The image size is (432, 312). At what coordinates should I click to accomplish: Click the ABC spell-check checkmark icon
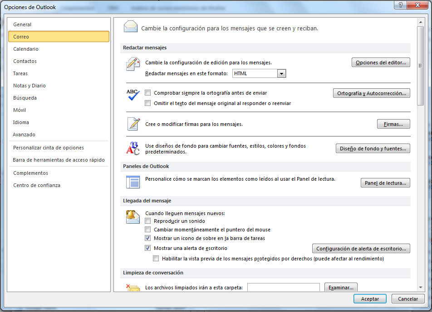(x=133, y=95)
